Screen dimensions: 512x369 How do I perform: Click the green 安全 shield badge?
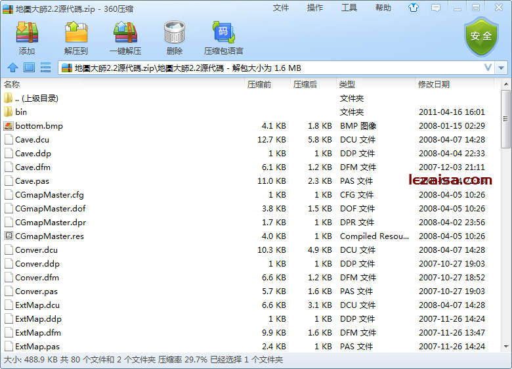481,37
